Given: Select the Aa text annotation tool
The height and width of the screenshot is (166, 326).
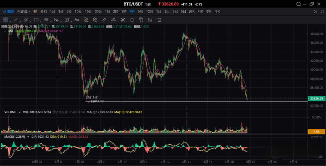Looking at the screenshot, I should 77,20.
